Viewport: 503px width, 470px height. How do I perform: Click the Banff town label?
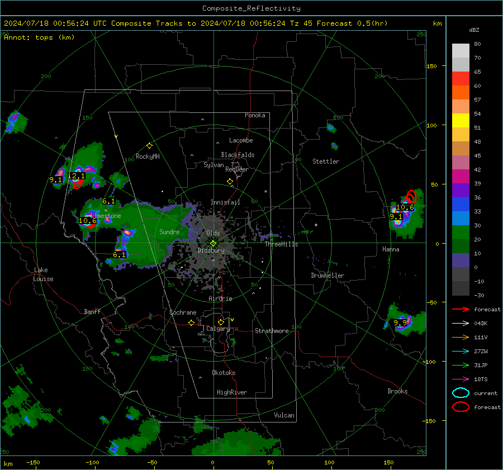(x=92, y=311)
